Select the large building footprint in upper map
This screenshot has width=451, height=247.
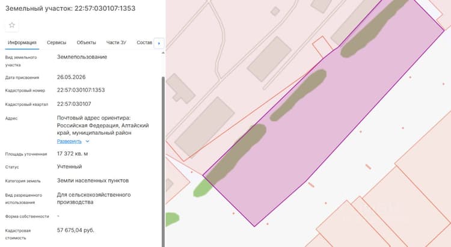(x=269, y=59)
